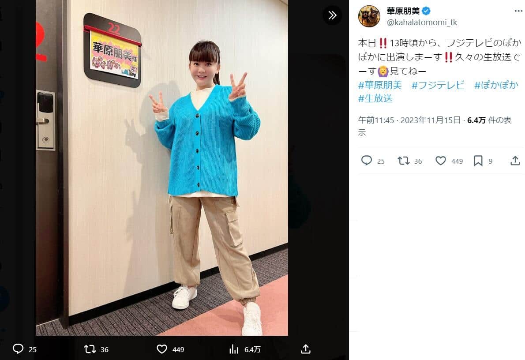Screen dimensions: 525x360
Task: Open hashtag #生放送
Action: (375, 98)
